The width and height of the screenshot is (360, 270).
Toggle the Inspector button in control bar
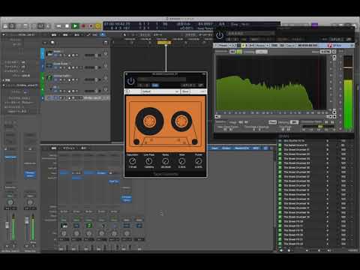(x=12, y=26)
